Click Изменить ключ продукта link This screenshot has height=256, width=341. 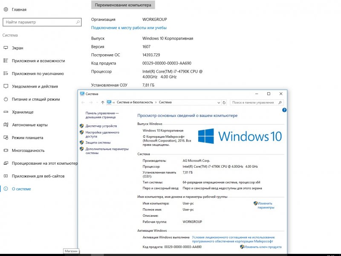(x=263, y=247)
